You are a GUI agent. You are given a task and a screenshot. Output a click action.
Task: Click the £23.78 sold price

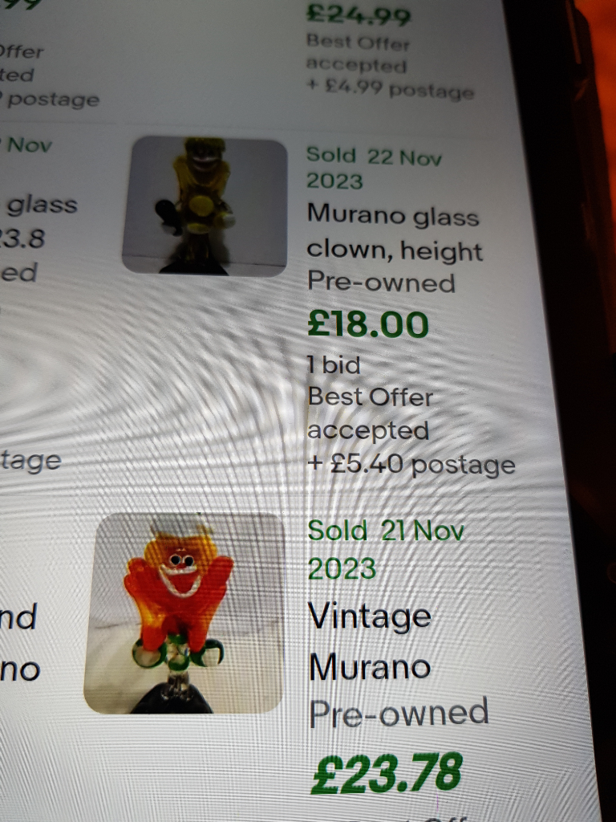coord(387,774)
